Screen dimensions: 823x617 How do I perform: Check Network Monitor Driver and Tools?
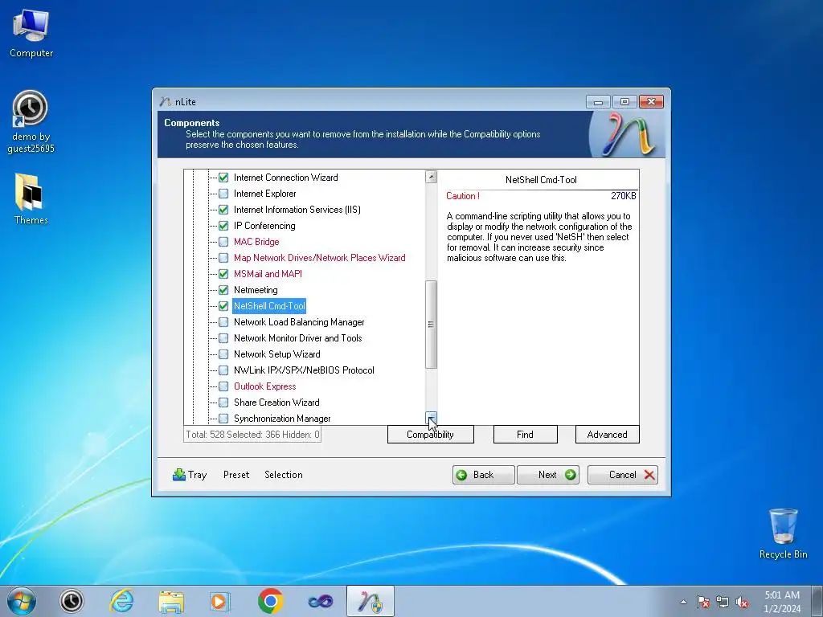[223, 338]
